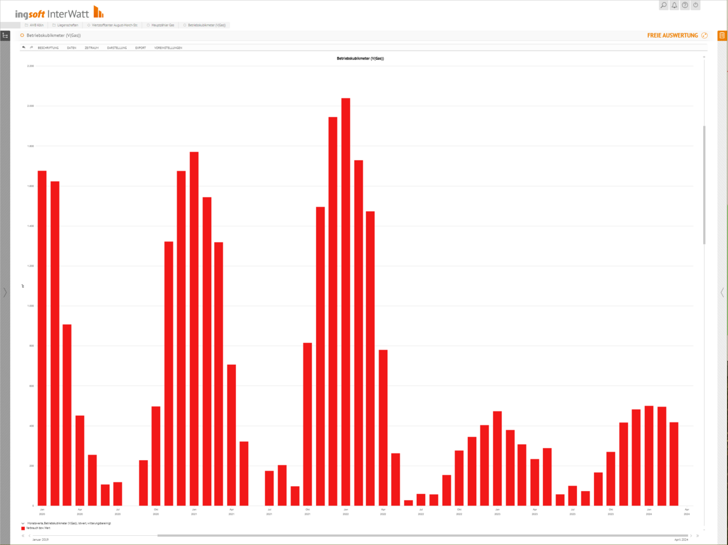Open the Export menu
Image resolution: width=728 pixels, height=545 pixels.
(x=140, y=47)
